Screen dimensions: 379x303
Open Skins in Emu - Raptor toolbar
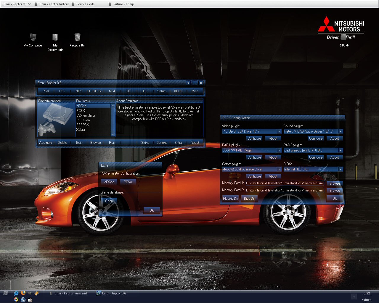pyautogui.click(x=145, y=143)
